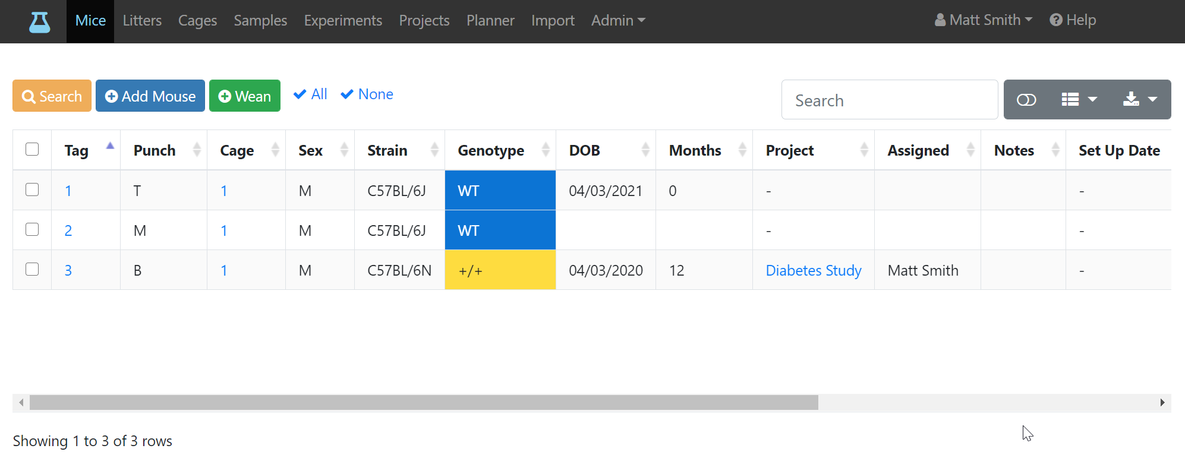Sort the Genotype column
This screenshot has height=458, width=1185.
tap(546, 150)
